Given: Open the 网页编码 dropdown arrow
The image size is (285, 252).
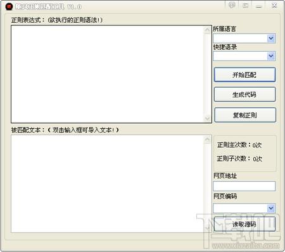Looking at the screenshot, I should coord(271,208).
